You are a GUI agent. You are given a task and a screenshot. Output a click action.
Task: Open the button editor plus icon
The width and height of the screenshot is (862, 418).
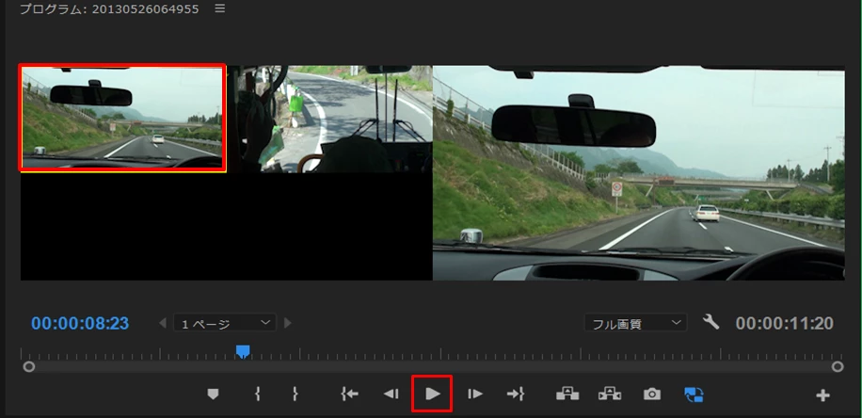[822, 394]
